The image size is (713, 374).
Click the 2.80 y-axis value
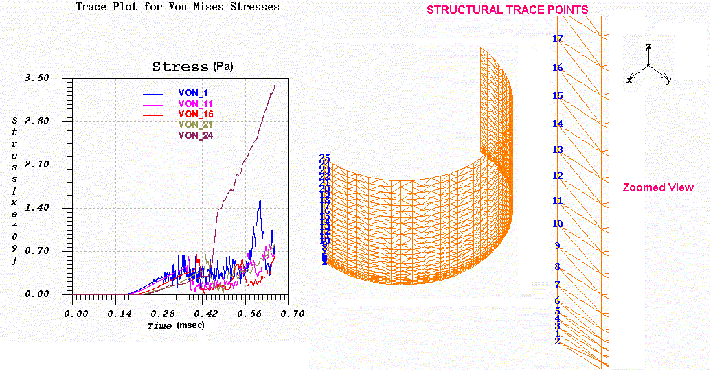coord(36,121)
